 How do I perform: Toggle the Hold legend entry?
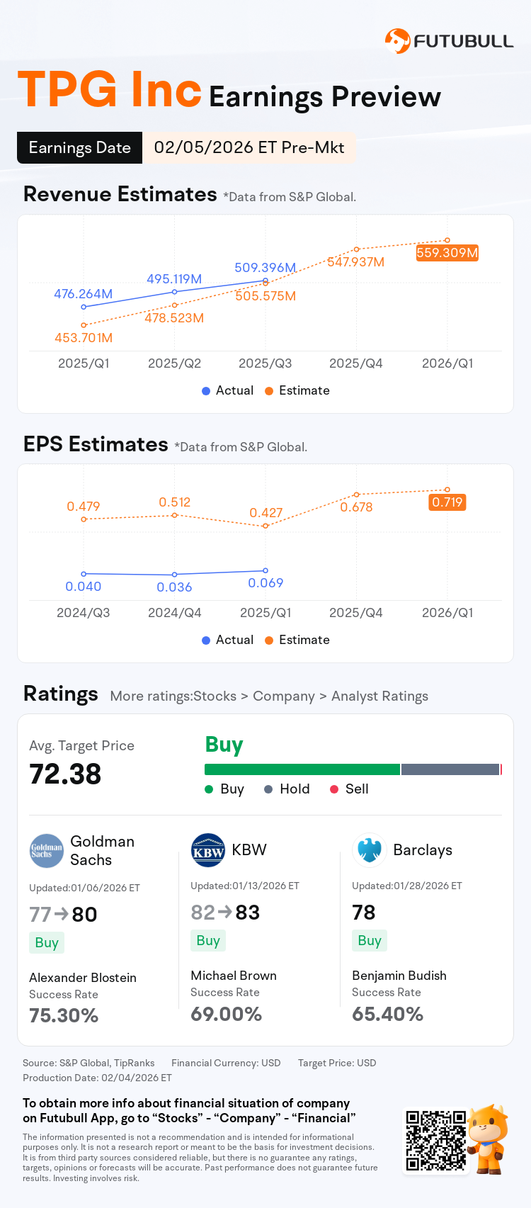287,789
